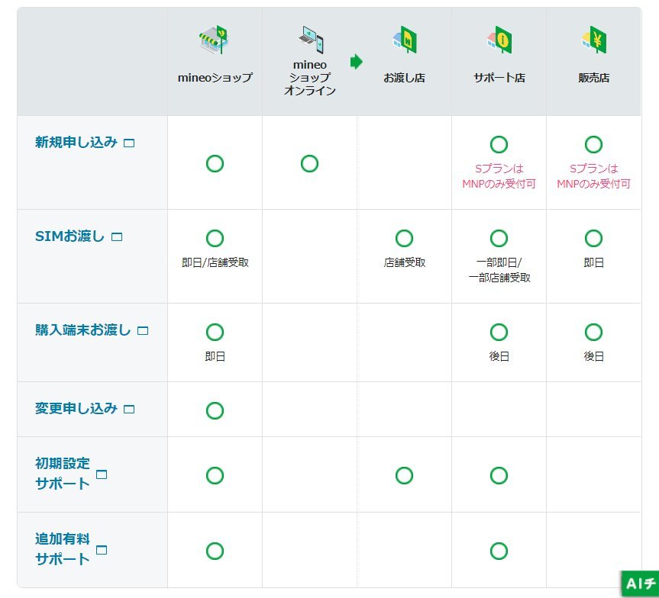Click the green arrow between online and お渡し店
This screenshot has height=598, width=659.
[356, 62]
